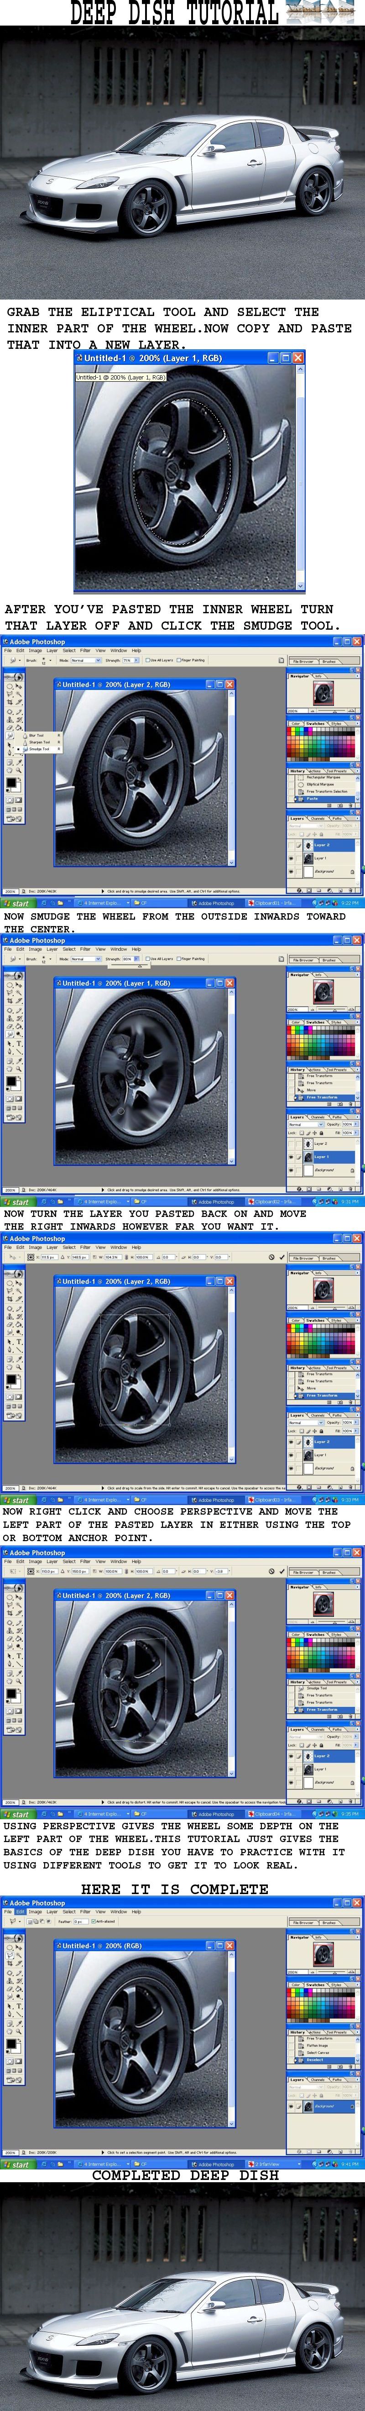Open Help menu in first Photoshop screenshot

pyautogui.click(x=136, y=651)
